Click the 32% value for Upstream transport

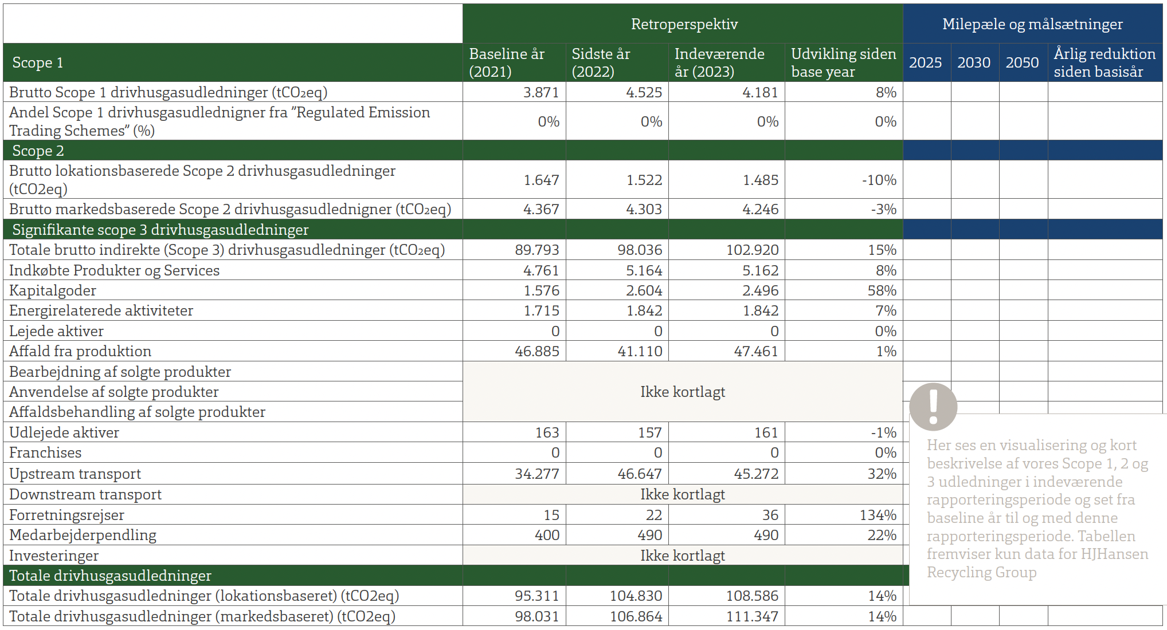(x=882, y=474)
